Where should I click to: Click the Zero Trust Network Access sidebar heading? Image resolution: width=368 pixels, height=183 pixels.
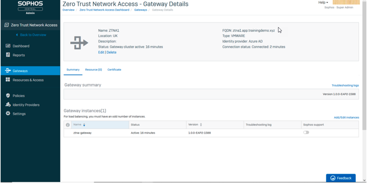click(x=34, y=25)
